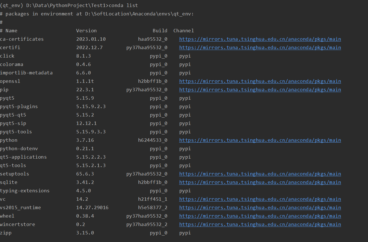Screen dimensions: 368x242
Task: Click the 'ca-certificates' package name
Action: pos(22,39)
